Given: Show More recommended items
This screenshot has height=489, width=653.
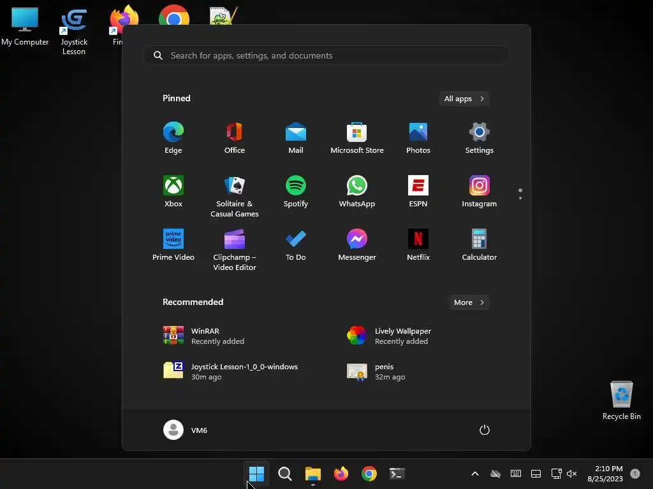Looking at the screenshot, I should 469,302.
